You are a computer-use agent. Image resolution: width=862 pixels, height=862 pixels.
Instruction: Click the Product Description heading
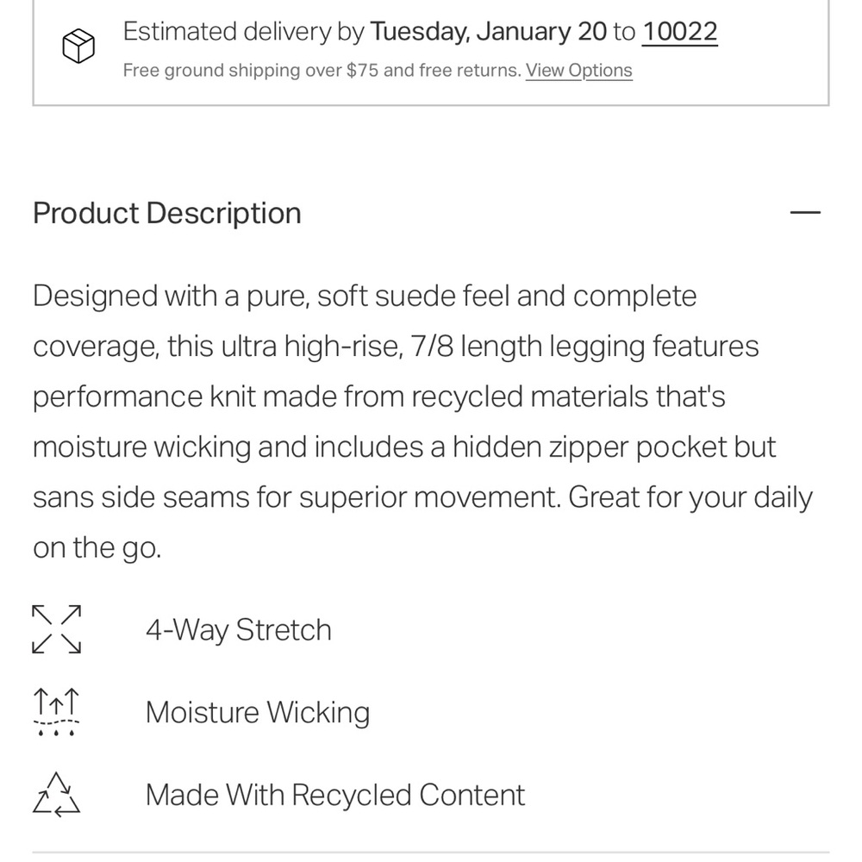[x=167, y=213]
